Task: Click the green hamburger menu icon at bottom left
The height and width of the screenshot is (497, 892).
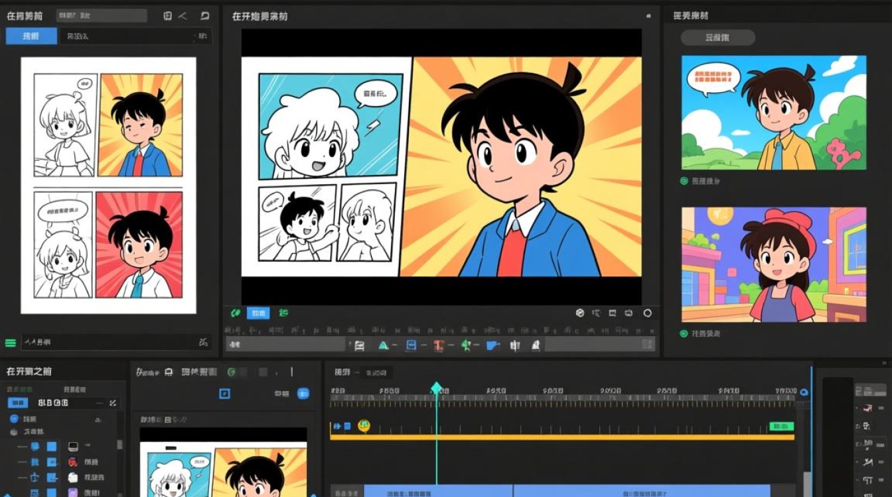Action: [x=11, y=343]
